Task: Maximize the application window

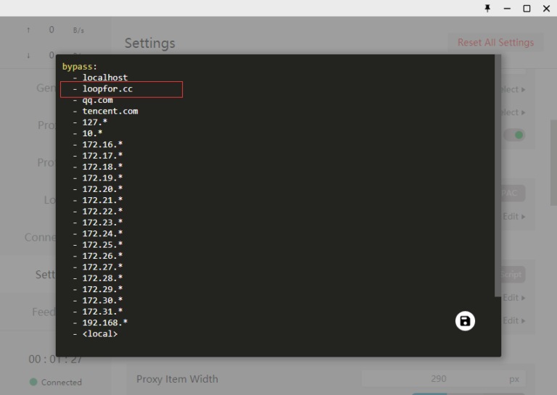Action: 527,8
